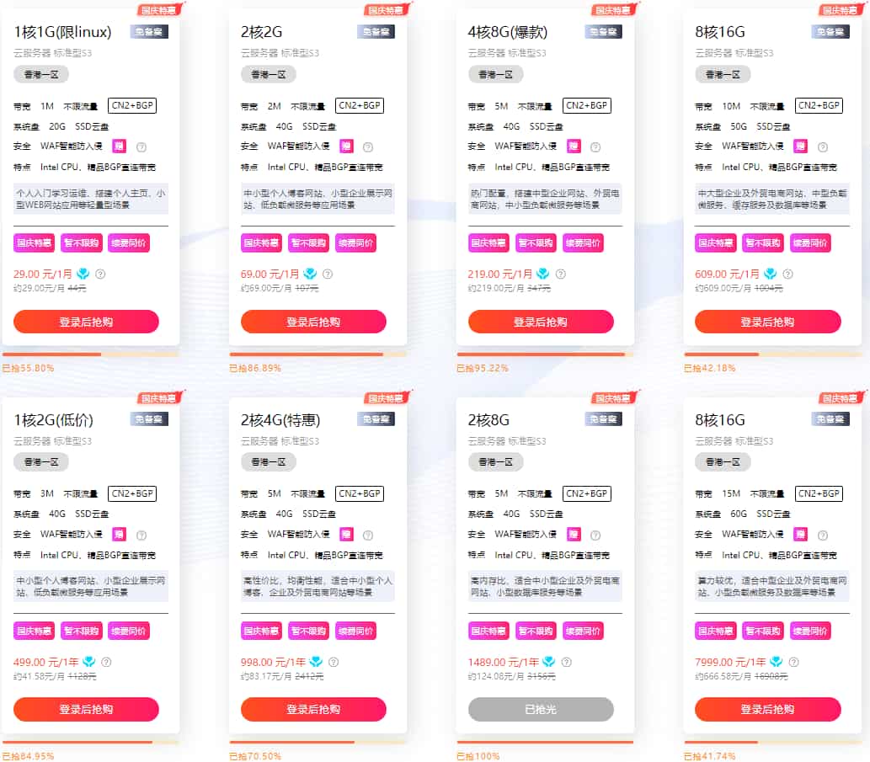The image size is (870, 762).
Task: Click the 续费同价 tag on 2核2G card
Action: [355, 243]
